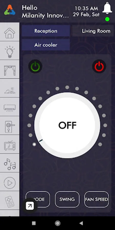The width and height of the screenshot is (115, 230).
Task: Open the air conditioner icon
Action: [x=9, y=108]
